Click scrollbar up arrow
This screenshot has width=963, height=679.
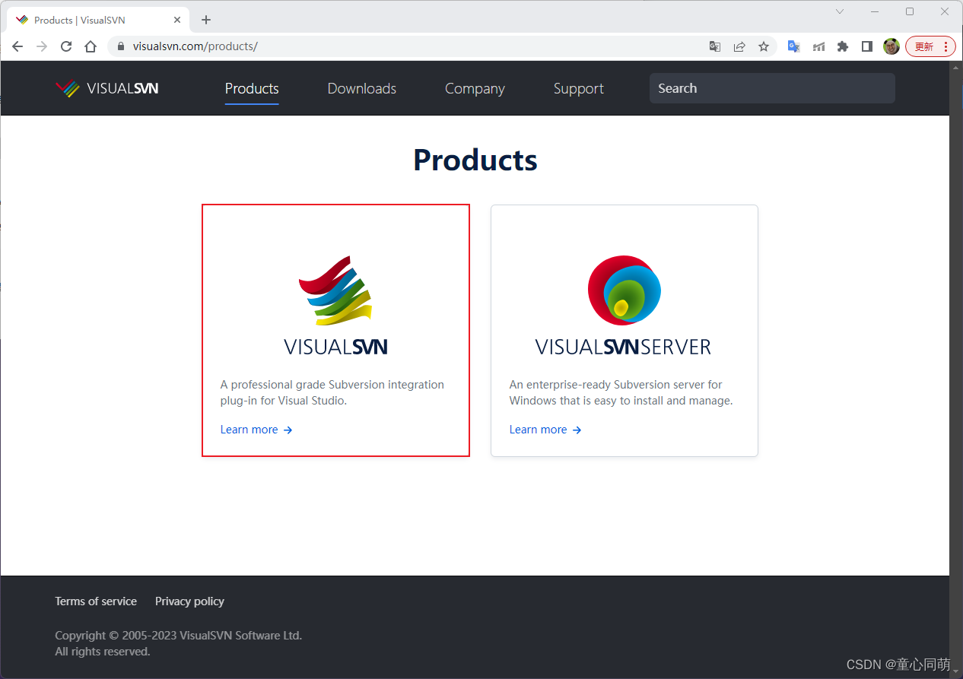[956, 67]
